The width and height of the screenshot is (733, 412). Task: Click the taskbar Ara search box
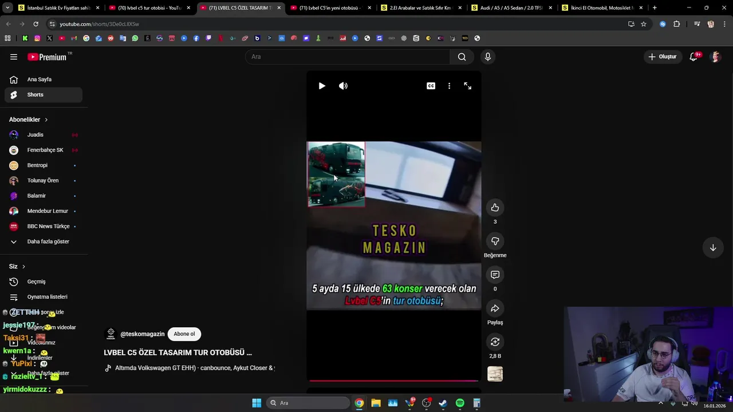(308, 403)
